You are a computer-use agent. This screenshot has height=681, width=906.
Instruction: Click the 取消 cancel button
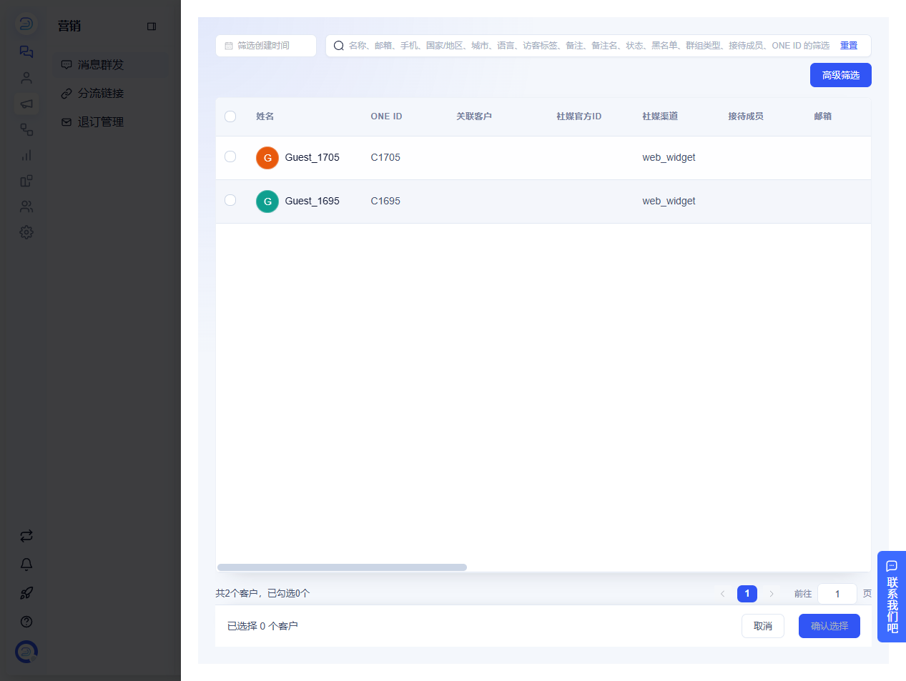pyautogui.click(x=763, y=626)
